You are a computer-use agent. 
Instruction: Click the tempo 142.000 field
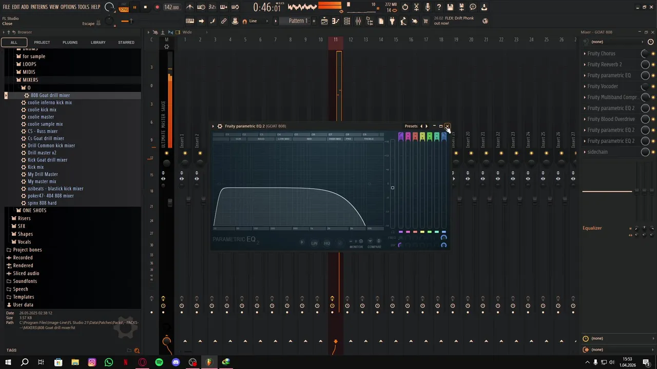pos(171,7)
